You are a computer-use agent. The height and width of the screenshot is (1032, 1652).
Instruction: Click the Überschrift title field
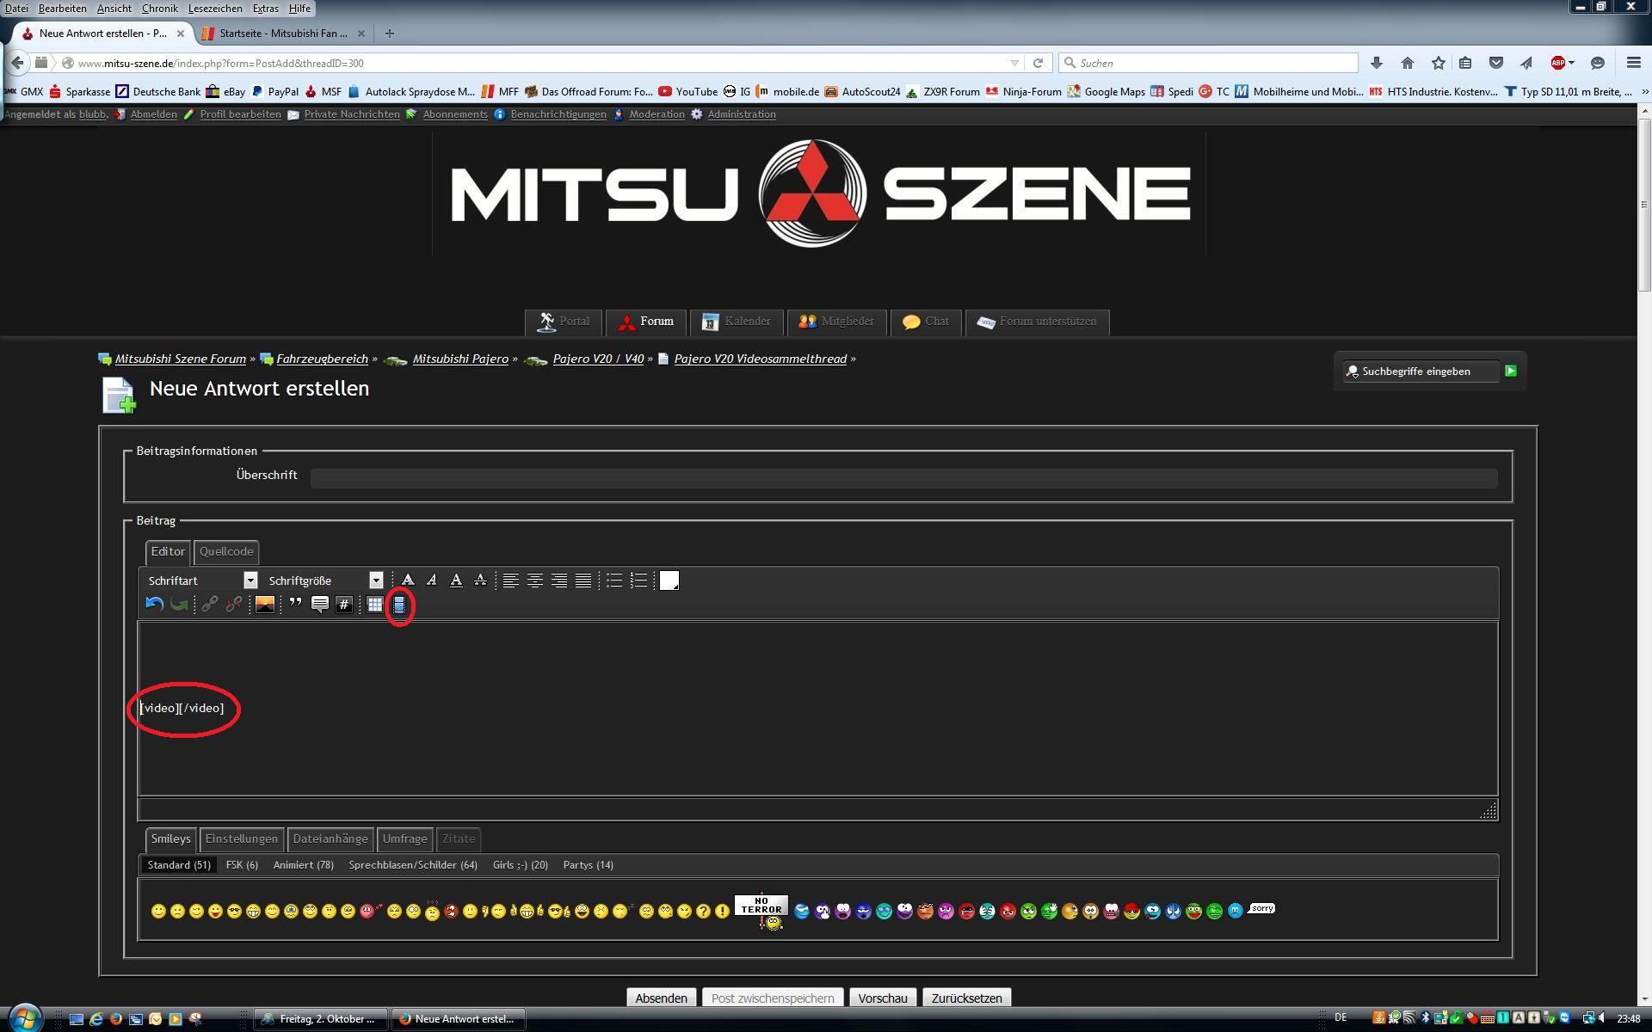pyautogui.click(x=903, y=478)
